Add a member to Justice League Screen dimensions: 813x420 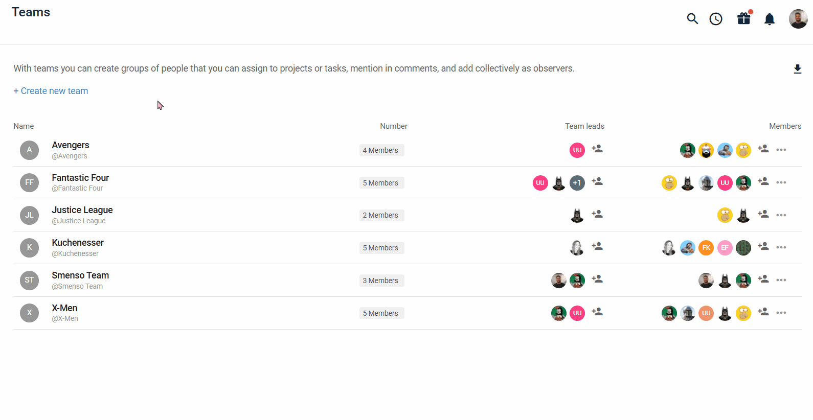tap(763, 215)
